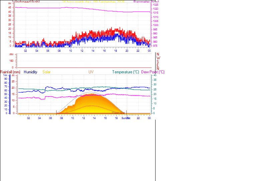Click the Windspeed (kph) axis title

coord(26,2)
